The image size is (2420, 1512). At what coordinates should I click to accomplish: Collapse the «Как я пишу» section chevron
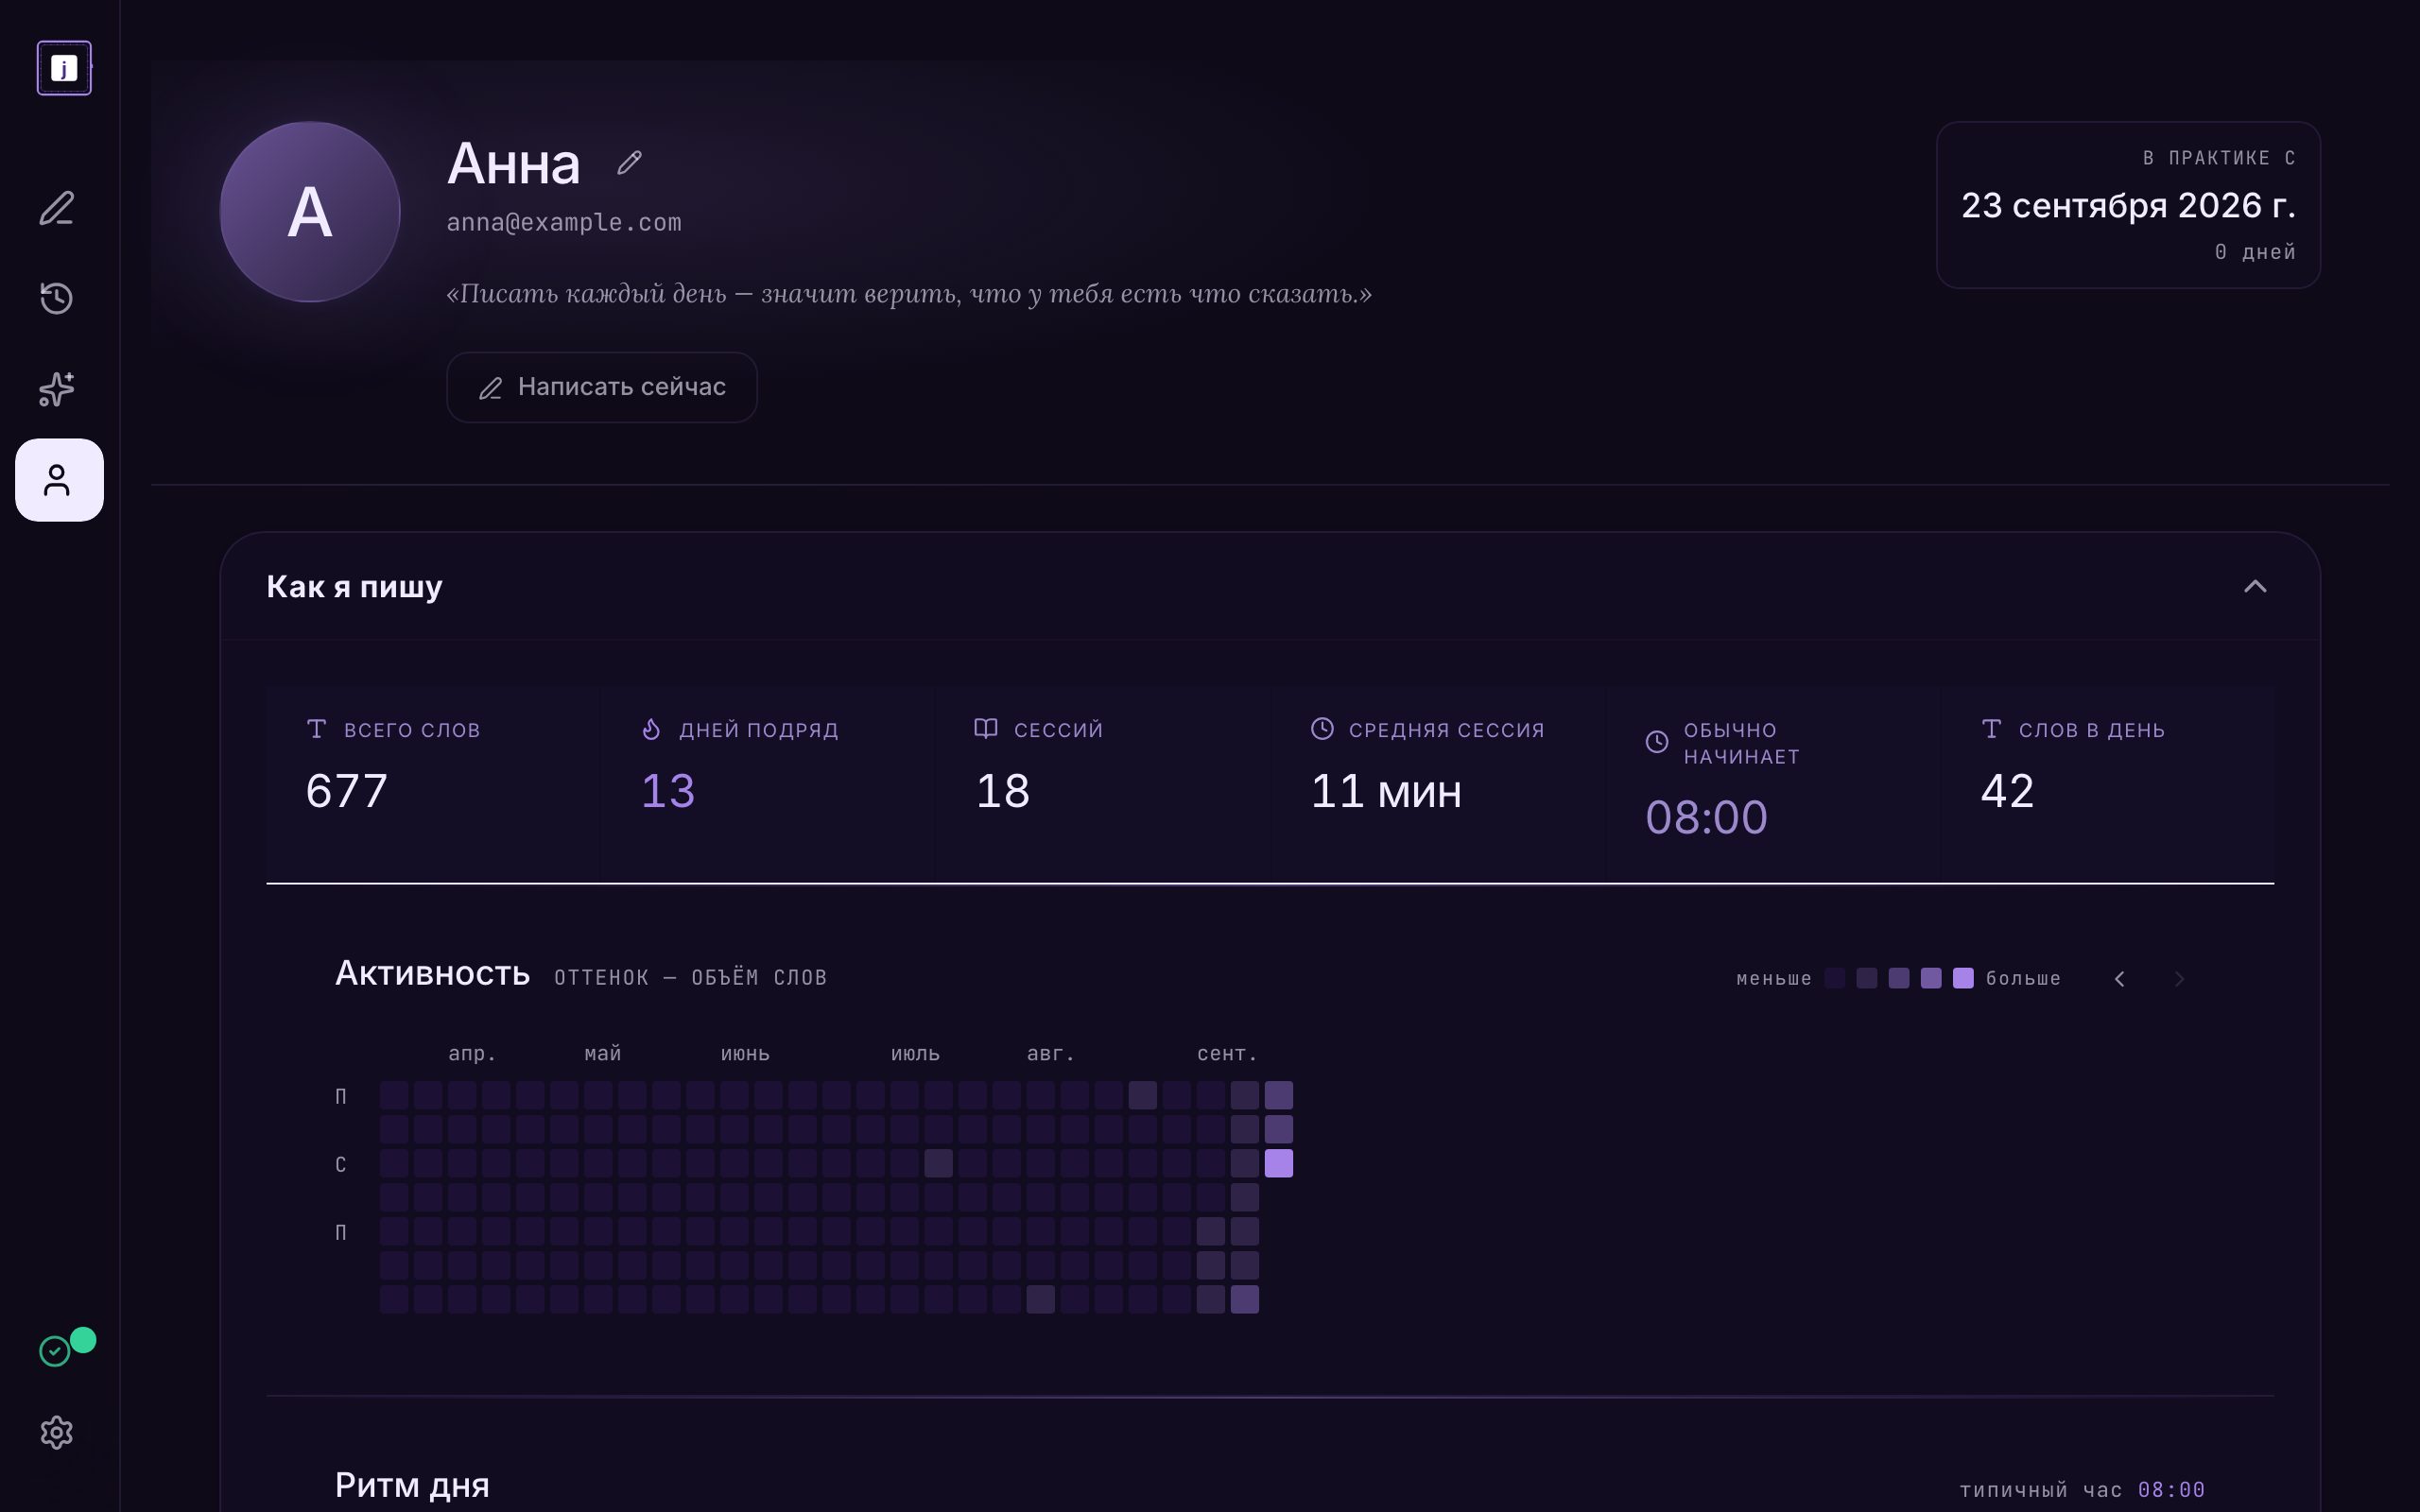tap(2254, 586)
